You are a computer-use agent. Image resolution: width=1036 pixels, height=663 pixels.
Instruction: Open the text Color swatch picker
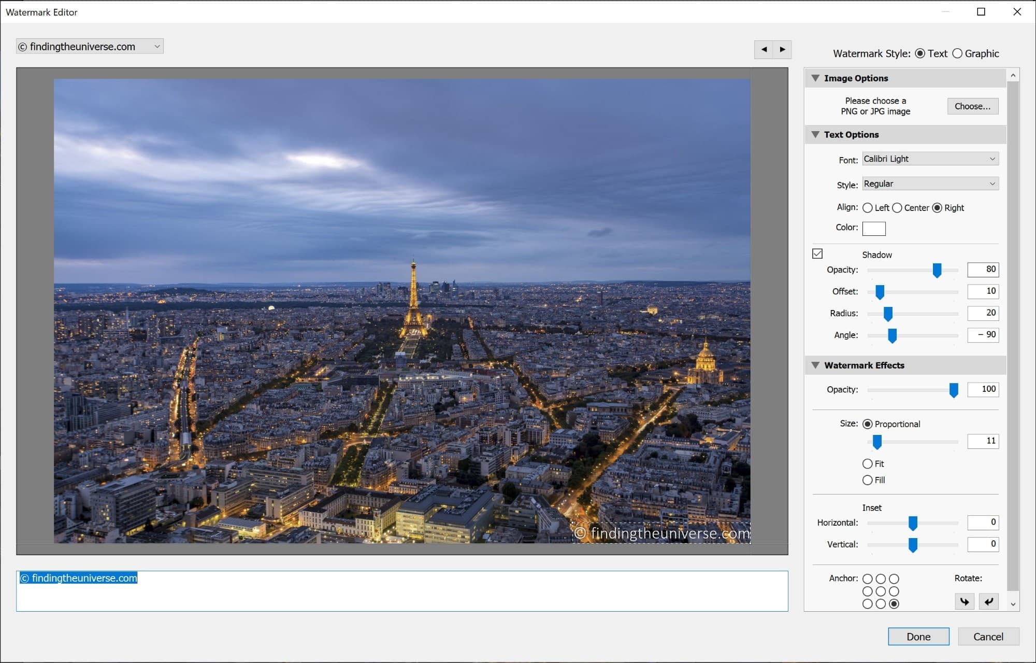pos(874,228)
